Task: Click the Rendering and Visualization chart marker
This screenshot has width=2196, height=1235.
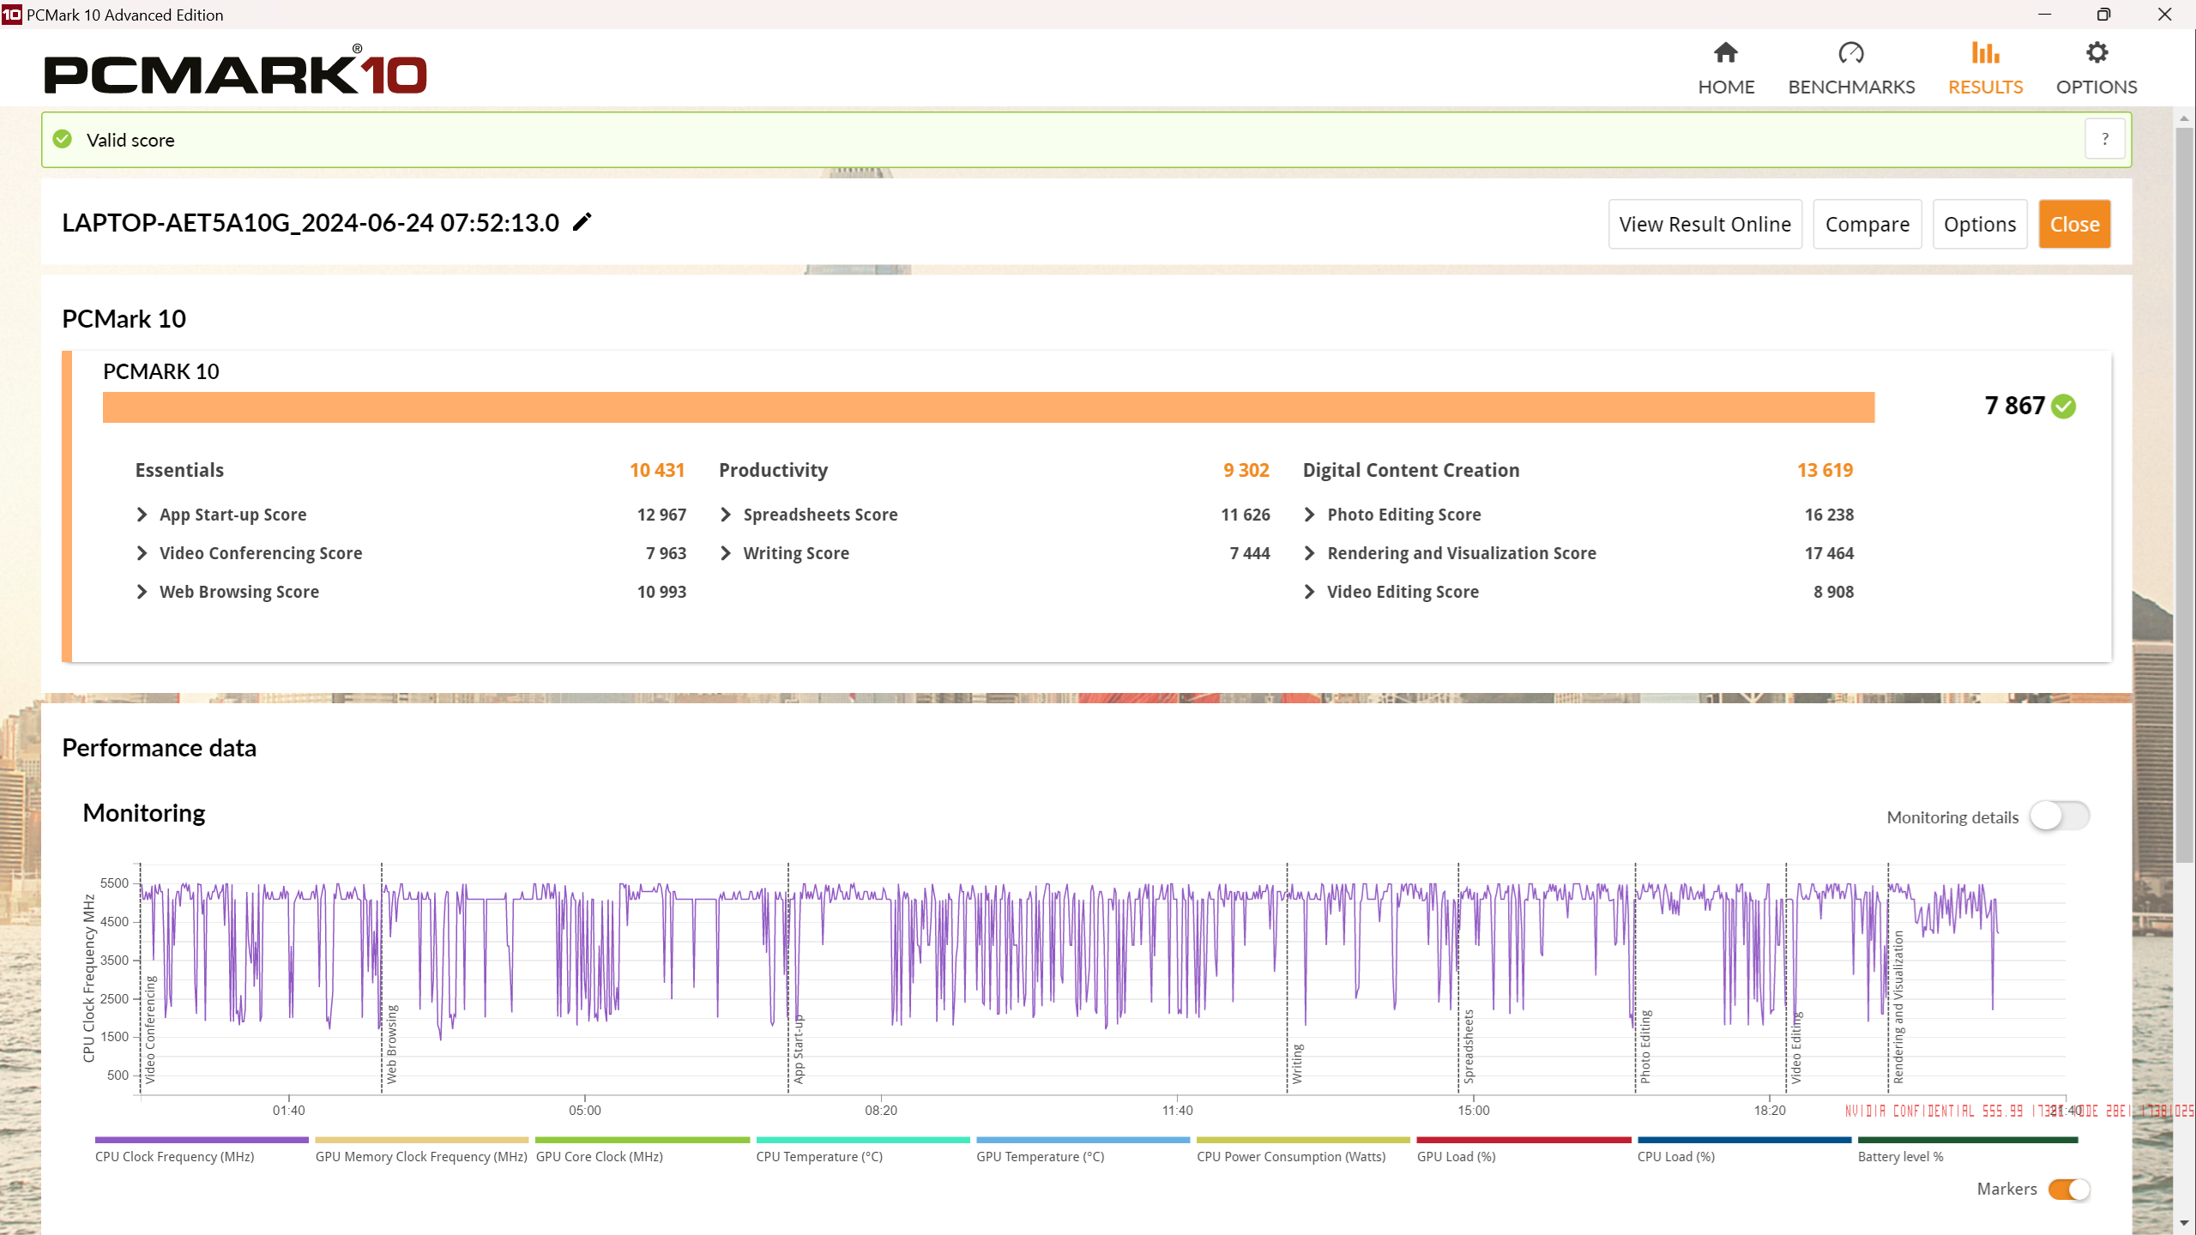Action: pos(1898,1008)
